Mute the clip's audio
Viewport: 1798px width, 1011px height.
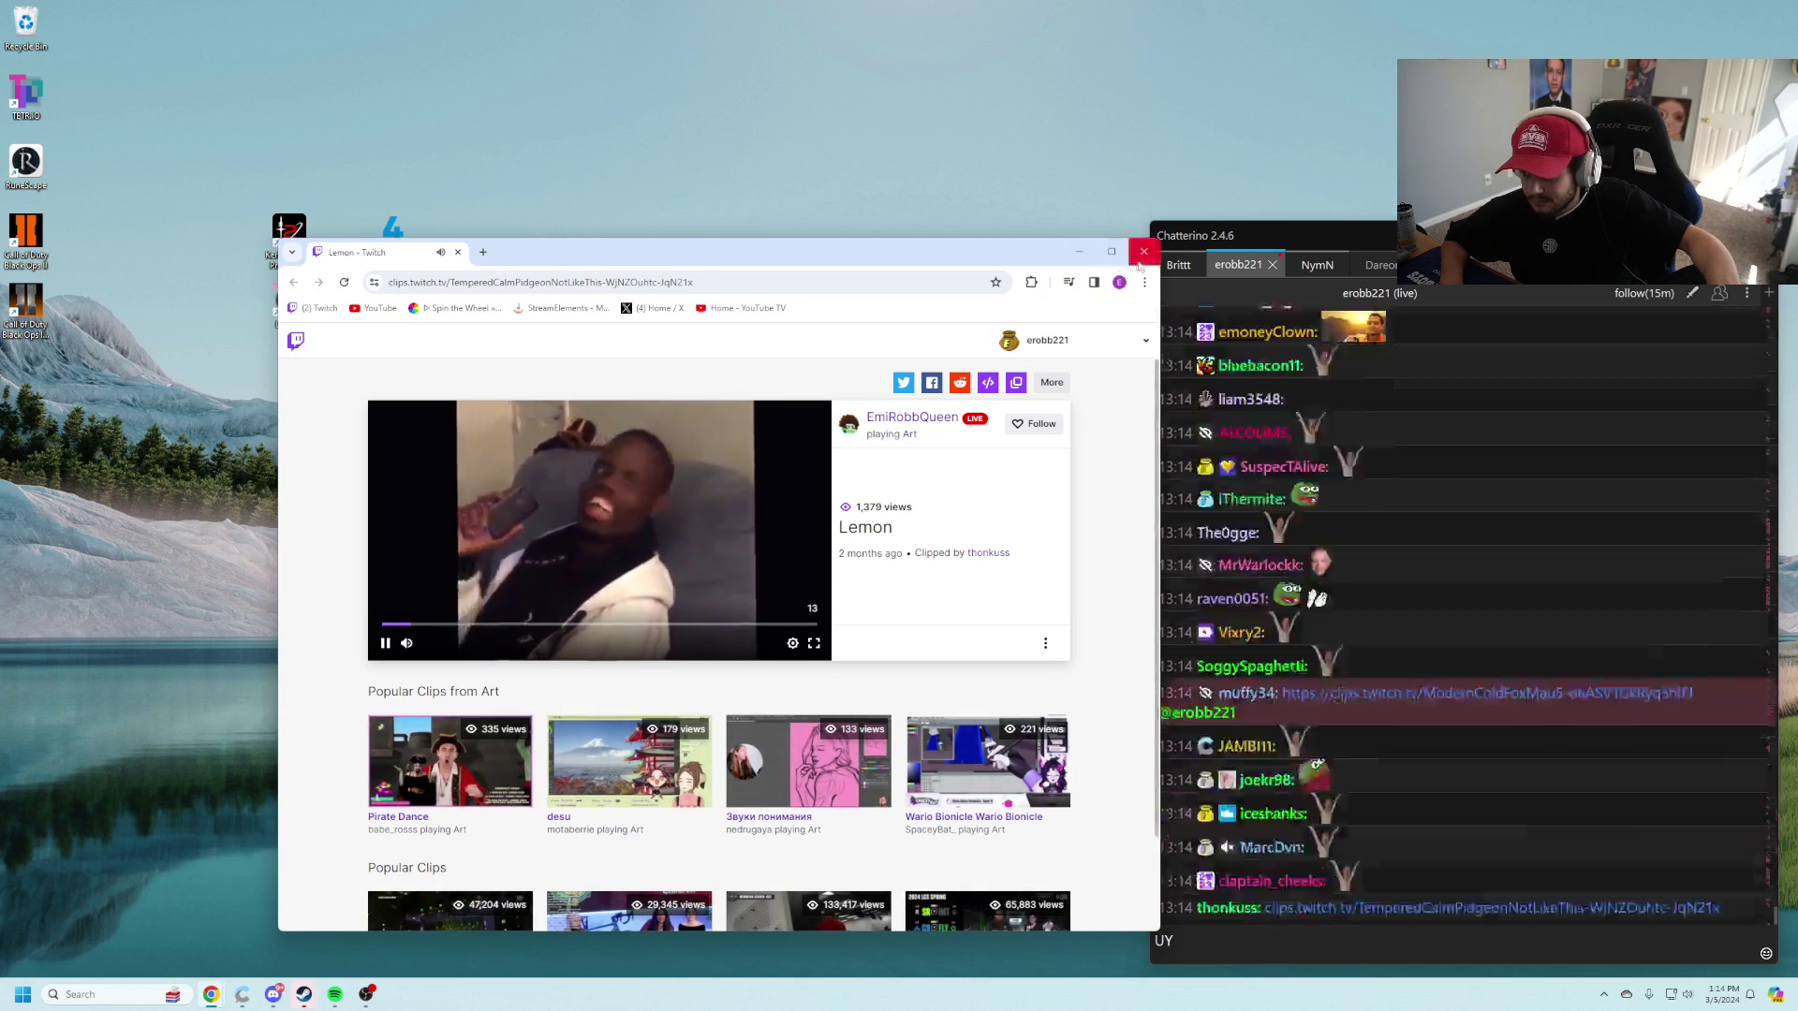(x=406, y=643)
